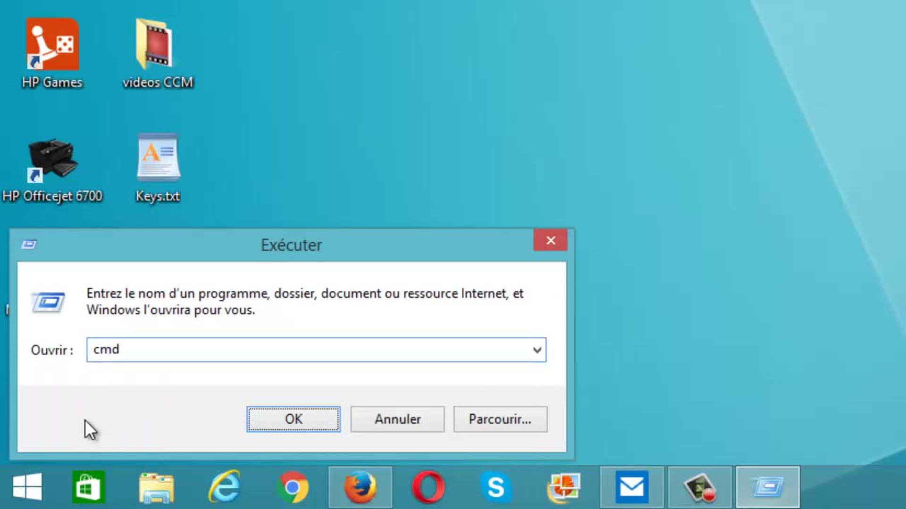Image resolution: width=906 pixels, height=509 pixels.
Task: Launch Opera browser from the taskbar
Action: [428, 487]
